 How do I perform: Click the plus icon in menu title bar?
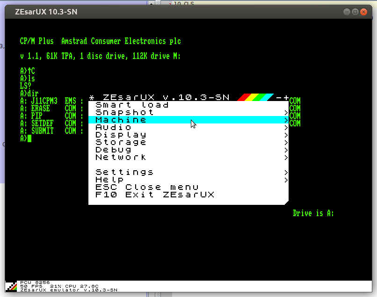286,98
